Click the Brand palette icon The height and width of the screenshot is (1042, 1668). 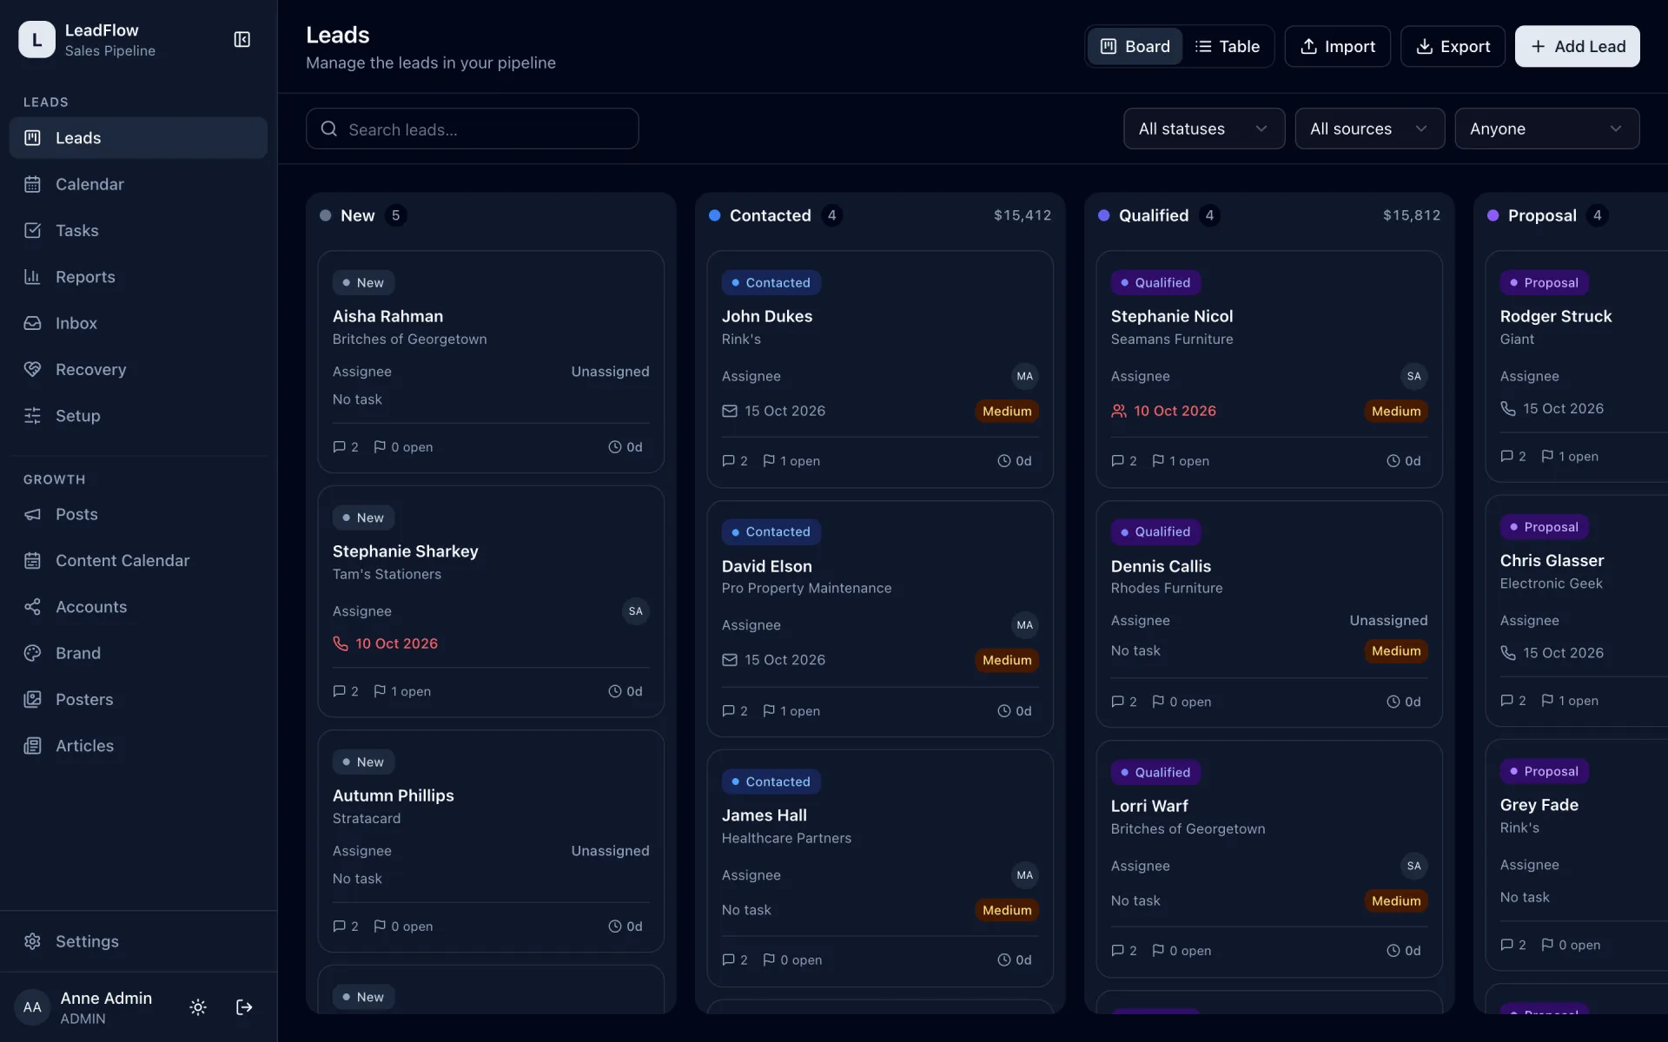(33, 653)
